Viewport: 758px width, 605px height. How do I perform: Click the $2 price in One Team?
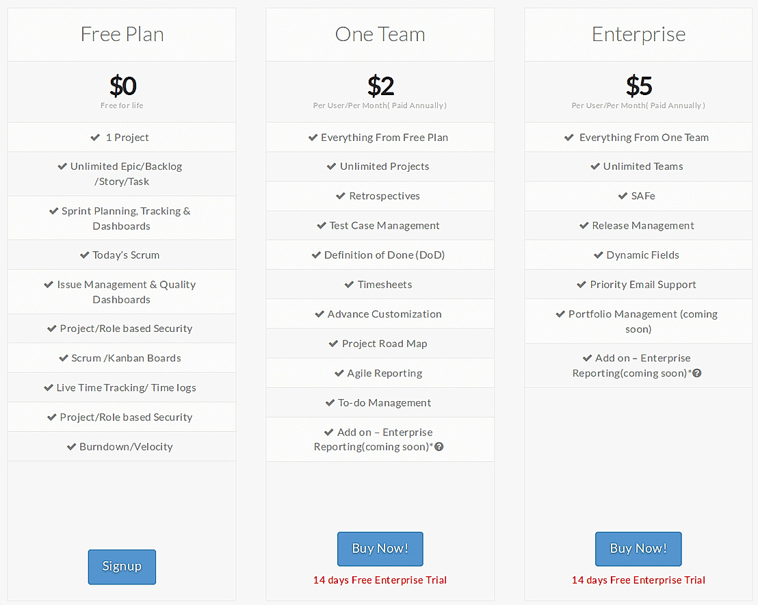click(x=380, y=86)
